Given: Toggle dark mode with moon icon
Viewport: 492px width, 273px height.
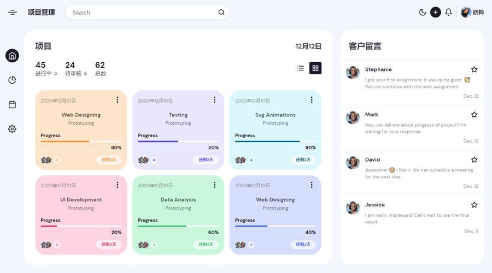Looking at the screenshot, I should point(423,12).
